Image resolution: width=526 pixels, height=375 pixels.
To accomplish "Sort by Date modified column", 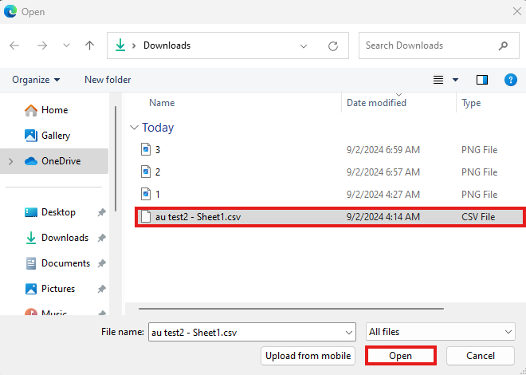I will pyautogui.click(x=376, y=103).
